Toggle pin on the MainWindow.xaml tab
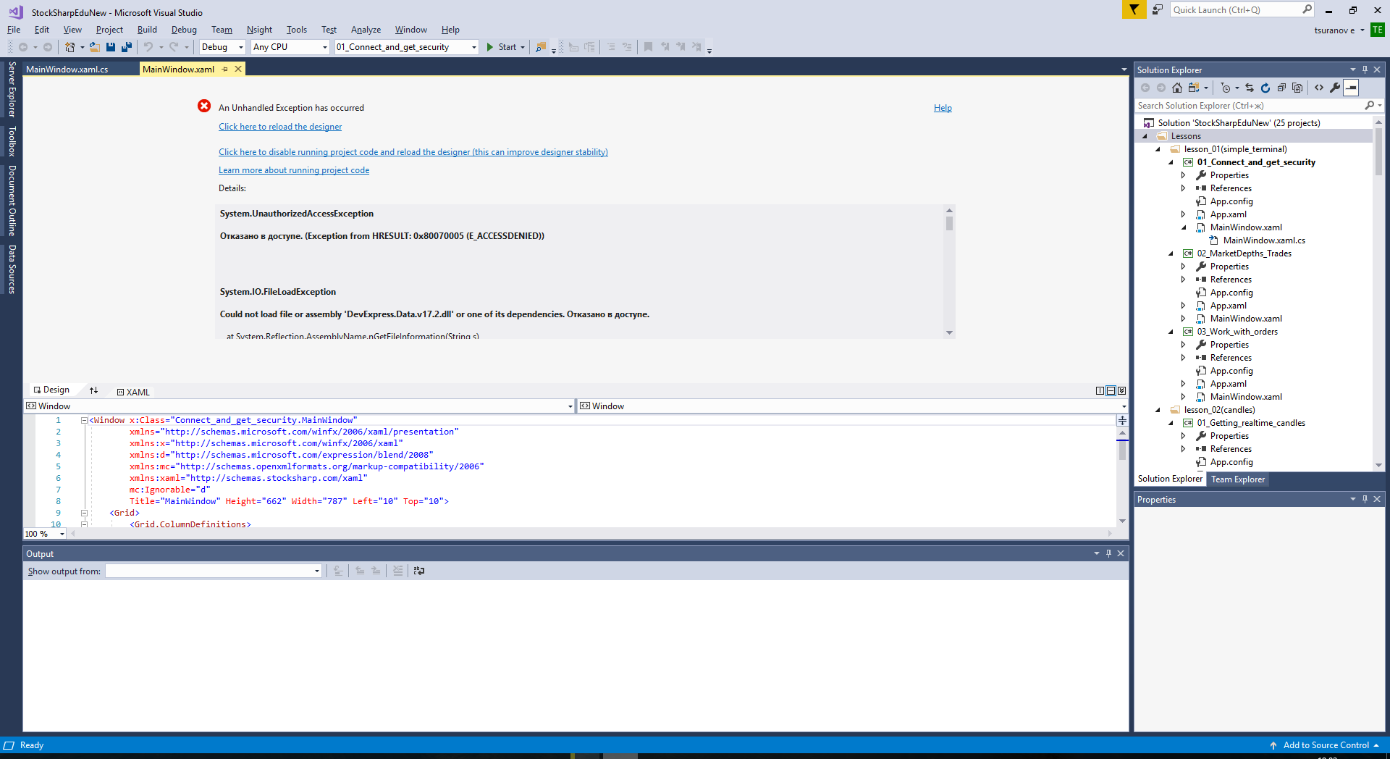The height and width of the screenshot is (759, 1390). point(225,70)
